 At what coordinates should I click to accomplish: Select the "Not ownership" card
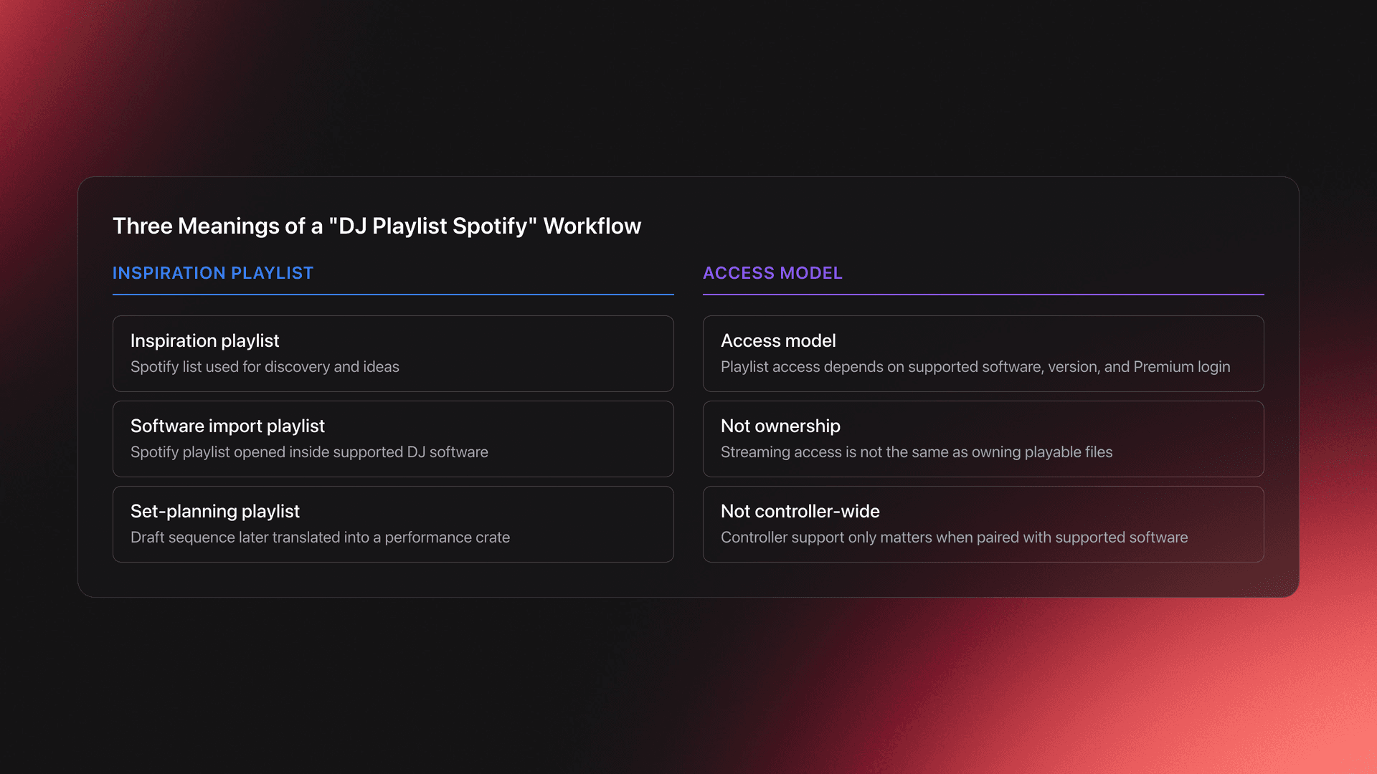tap(983, 439)
